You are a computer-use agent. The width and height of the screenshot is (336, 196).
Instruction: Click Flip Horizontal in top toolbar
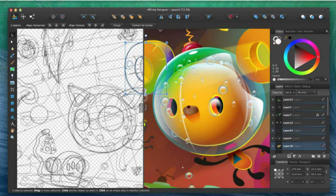tap(161, 17)
